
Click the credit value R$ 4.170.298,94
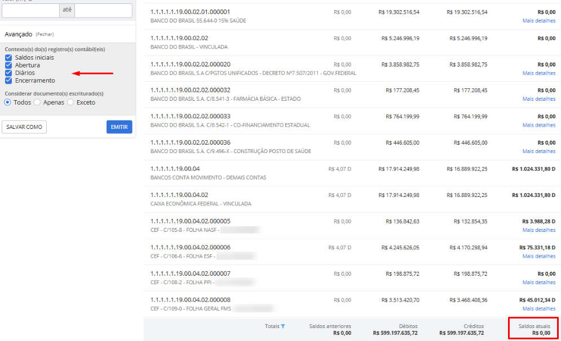coord(469,248)
